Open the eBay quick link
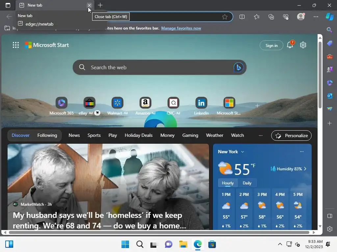337x252 pixels. (90, 106)
